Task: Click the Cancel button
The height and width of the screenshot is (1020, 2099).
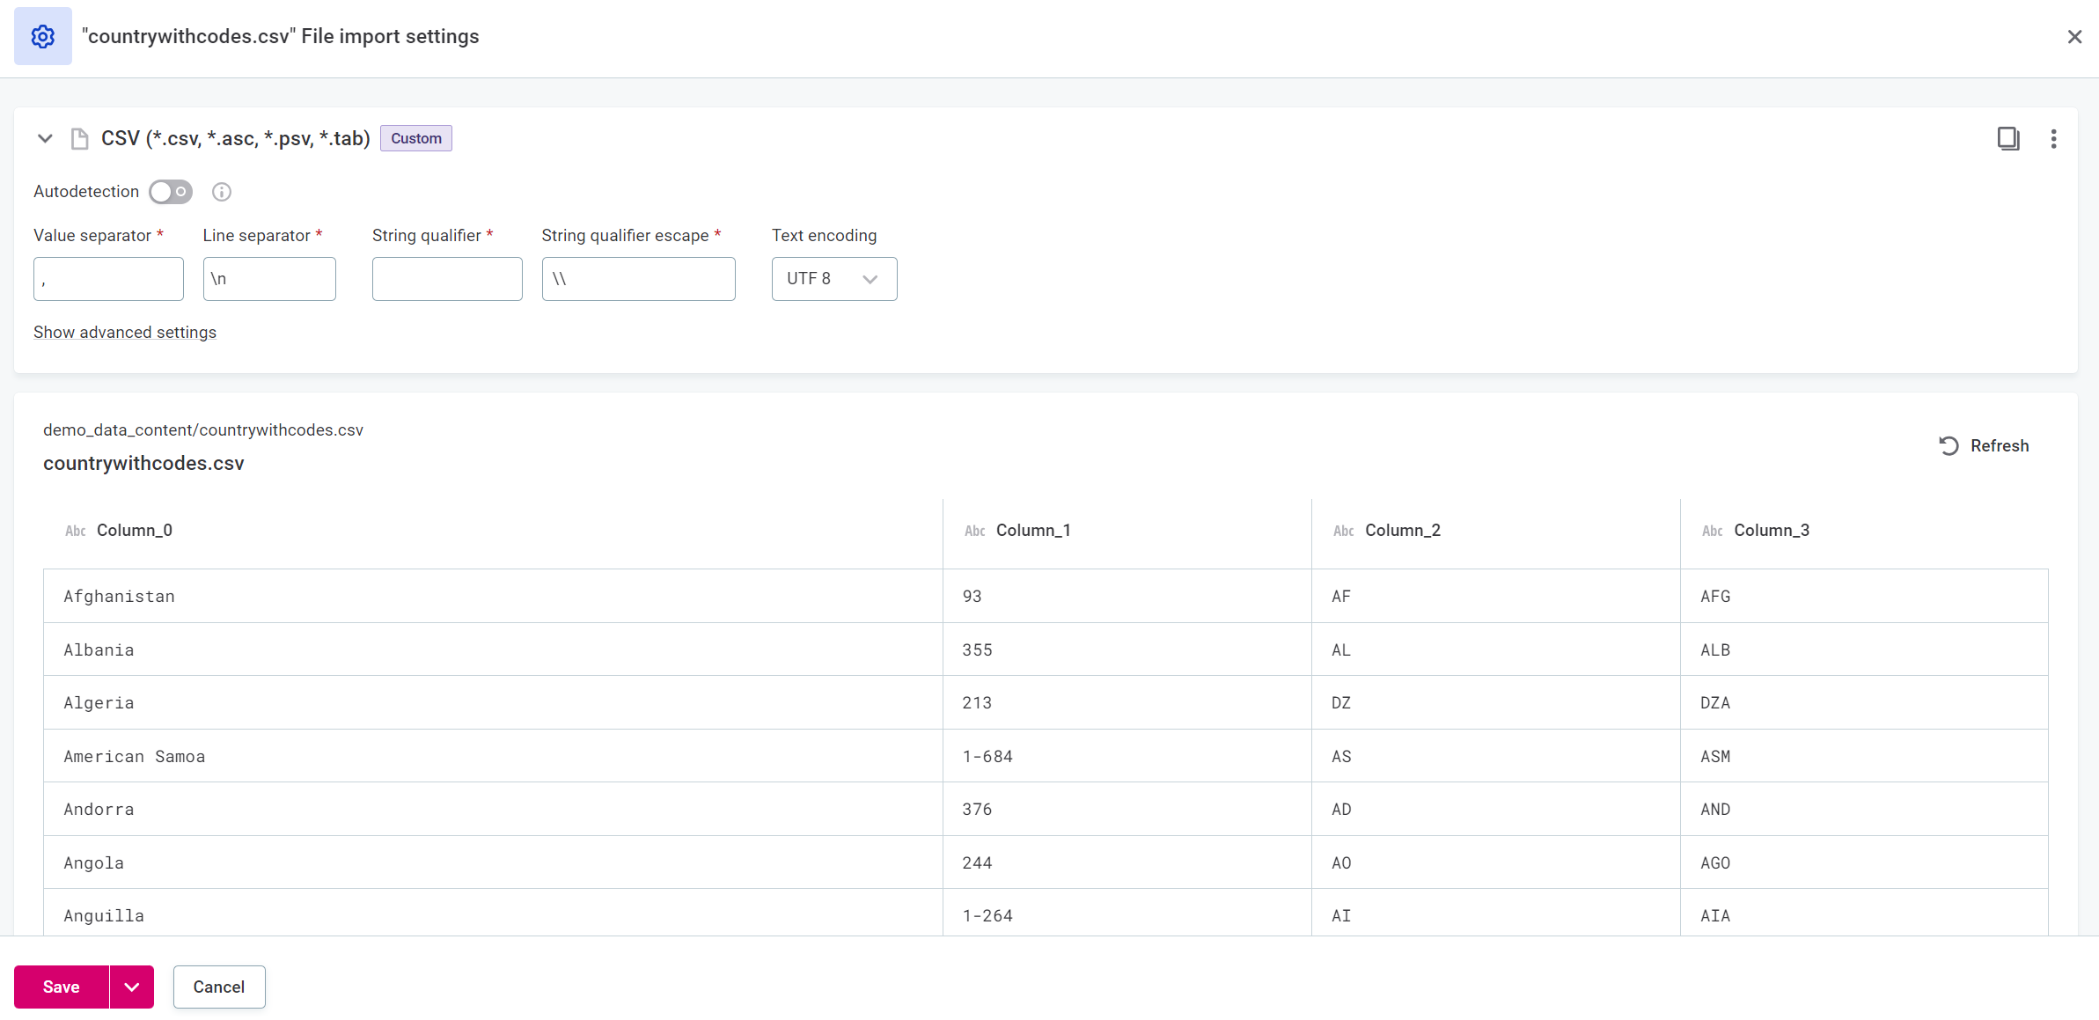Action: click(218, 987)
